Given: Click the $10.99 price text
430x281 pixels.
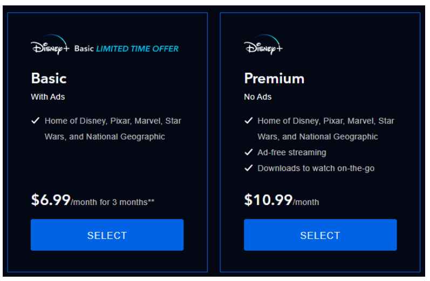Looking at the screenshot, I should tap(268, 200).
